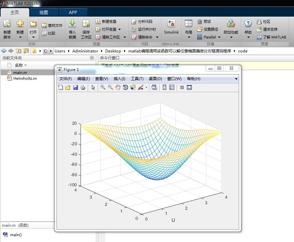Open 当前文件夹 panel actions dropdown
Image resolution: width=294 pixels, height=242 pixels.
coord(92,58)
